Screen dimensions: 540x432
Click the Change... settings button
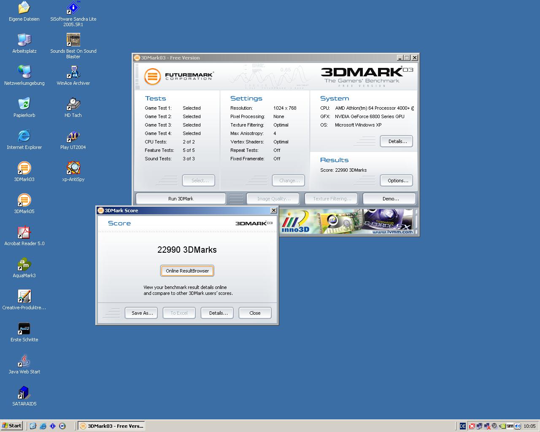pos(289,181)
